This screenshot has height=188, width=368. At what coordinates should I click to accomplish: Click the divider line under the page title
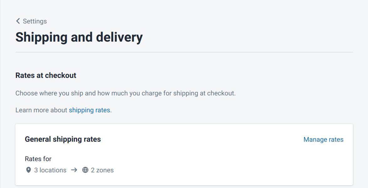pos(184,52)
